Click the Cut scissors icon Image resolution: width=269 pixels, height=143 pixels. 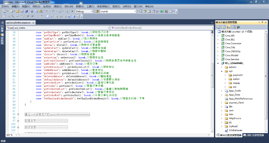coord(32,11)
